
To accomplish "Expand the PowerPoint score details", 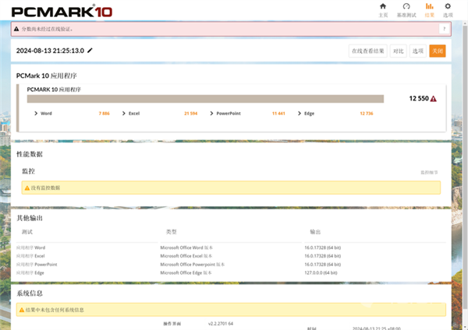I will (211, 114).
